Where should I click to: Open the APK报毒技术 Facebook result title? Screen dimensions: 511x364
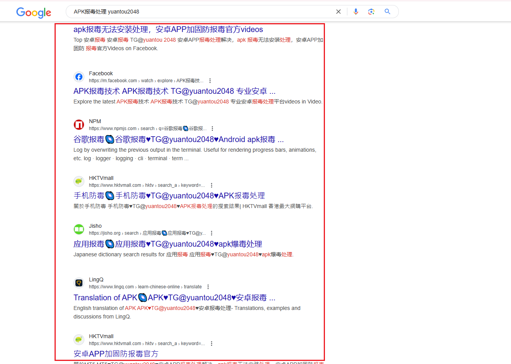coord(174,91)
